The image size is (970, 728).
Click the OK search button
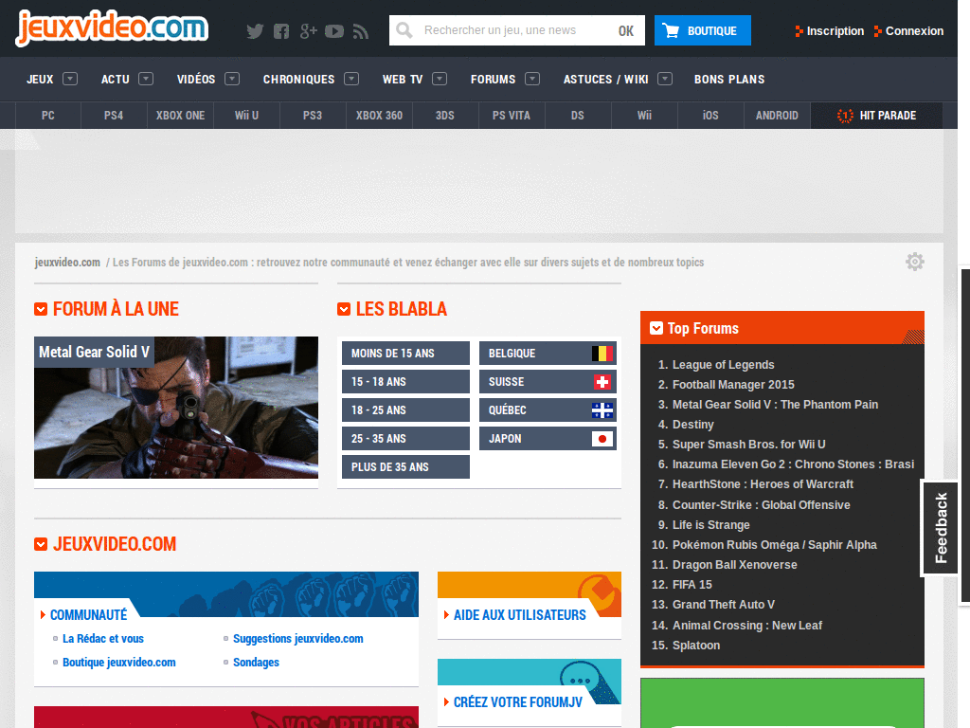[626, 30]
